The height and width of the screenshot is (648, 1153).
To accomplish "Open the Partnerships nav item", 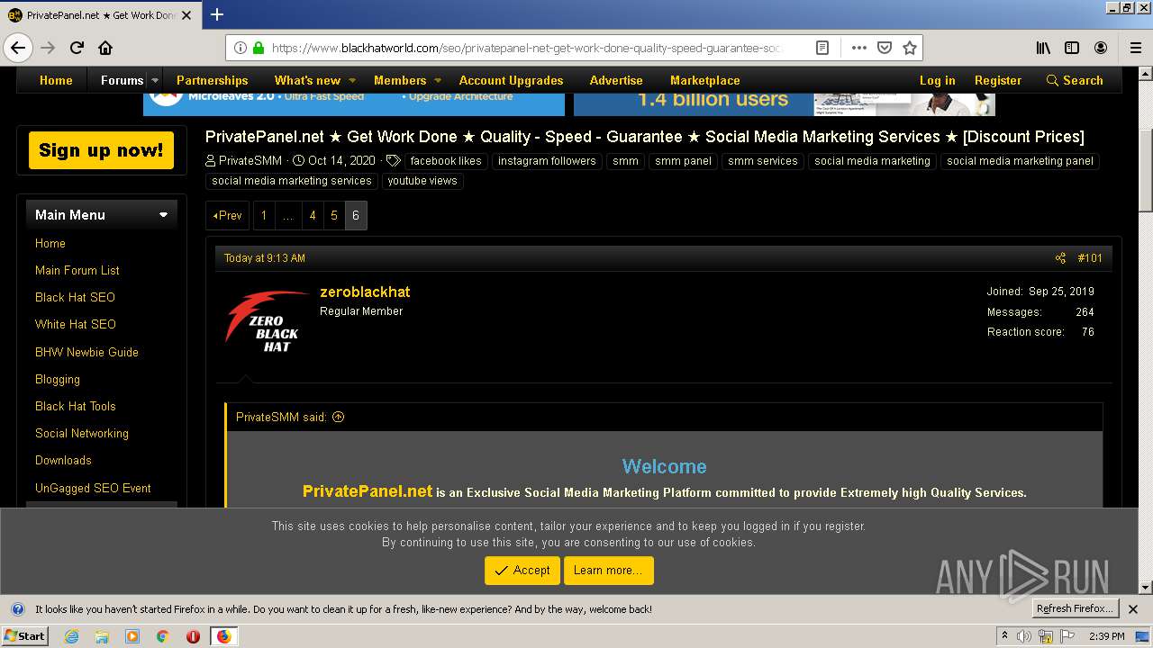I will click(212, 80).
